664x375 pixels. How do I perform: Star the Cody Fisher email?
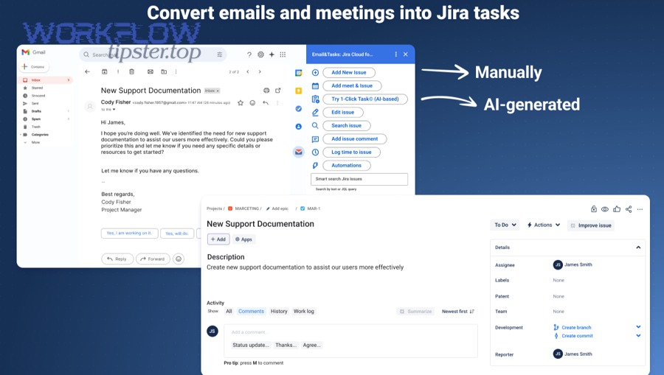(241, 103)
